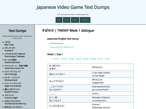
Task: Open the Contact navigation button
Action: [85, 20]
